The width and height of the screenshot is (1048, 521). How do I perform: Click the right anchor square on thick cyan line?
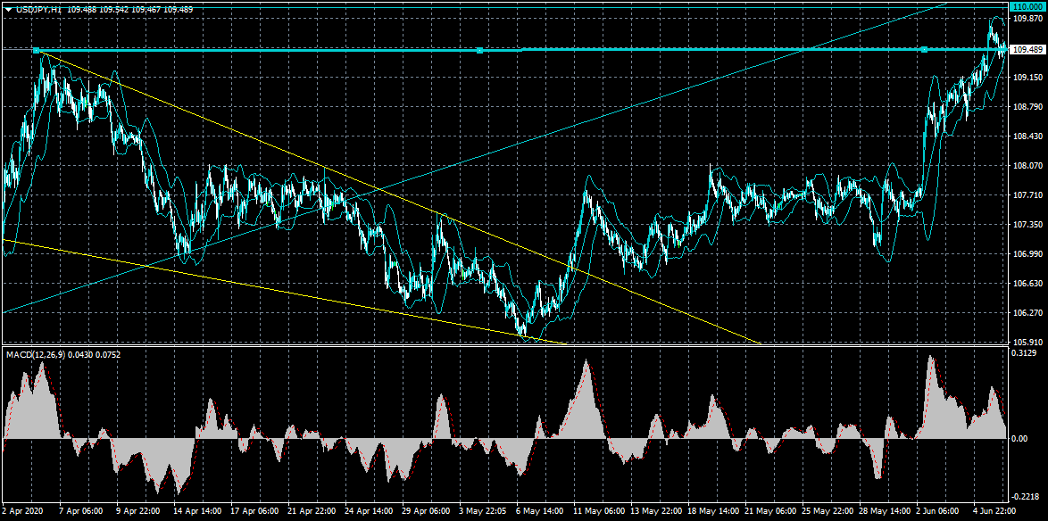(x=924, y=51)
